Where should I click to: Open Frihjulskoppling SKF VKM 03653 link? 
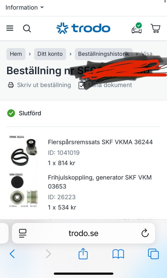(100, 182)
